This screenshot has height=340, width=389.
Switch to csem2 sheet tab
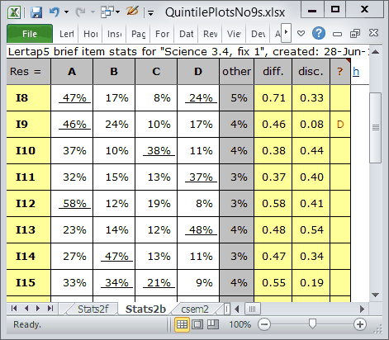pyautogui.click(x=195, y=309)
